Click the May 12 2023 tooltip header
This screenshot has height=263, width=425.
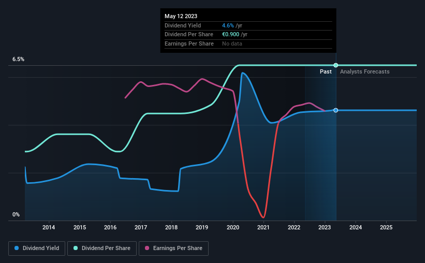pos(181,16)
